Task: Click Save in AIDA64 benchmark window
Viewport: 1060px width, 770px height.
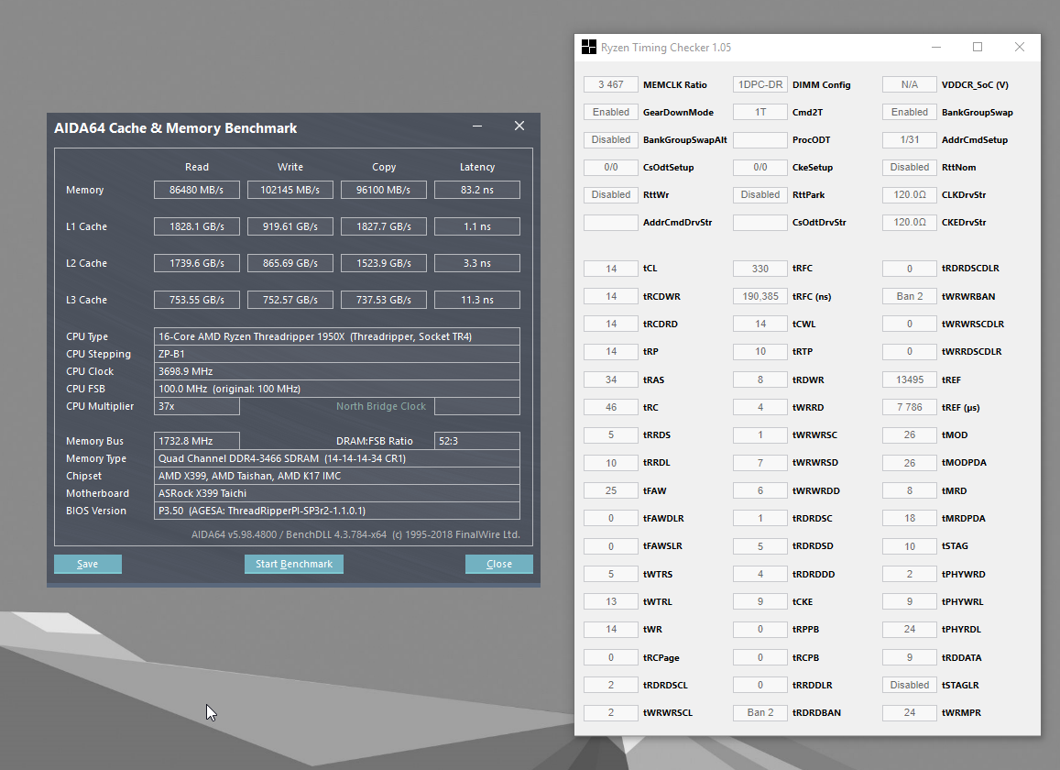Action: click(x=88, y=564)
